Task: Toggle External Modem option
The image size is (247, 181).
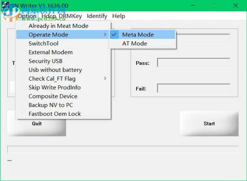Action: tap(63, 52)
